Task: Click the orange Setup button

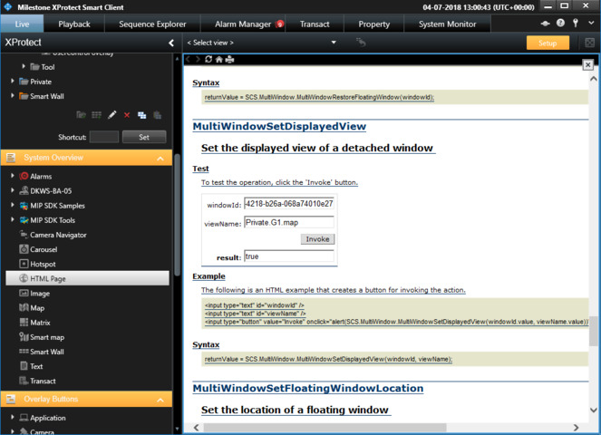Action: point(548,43)
